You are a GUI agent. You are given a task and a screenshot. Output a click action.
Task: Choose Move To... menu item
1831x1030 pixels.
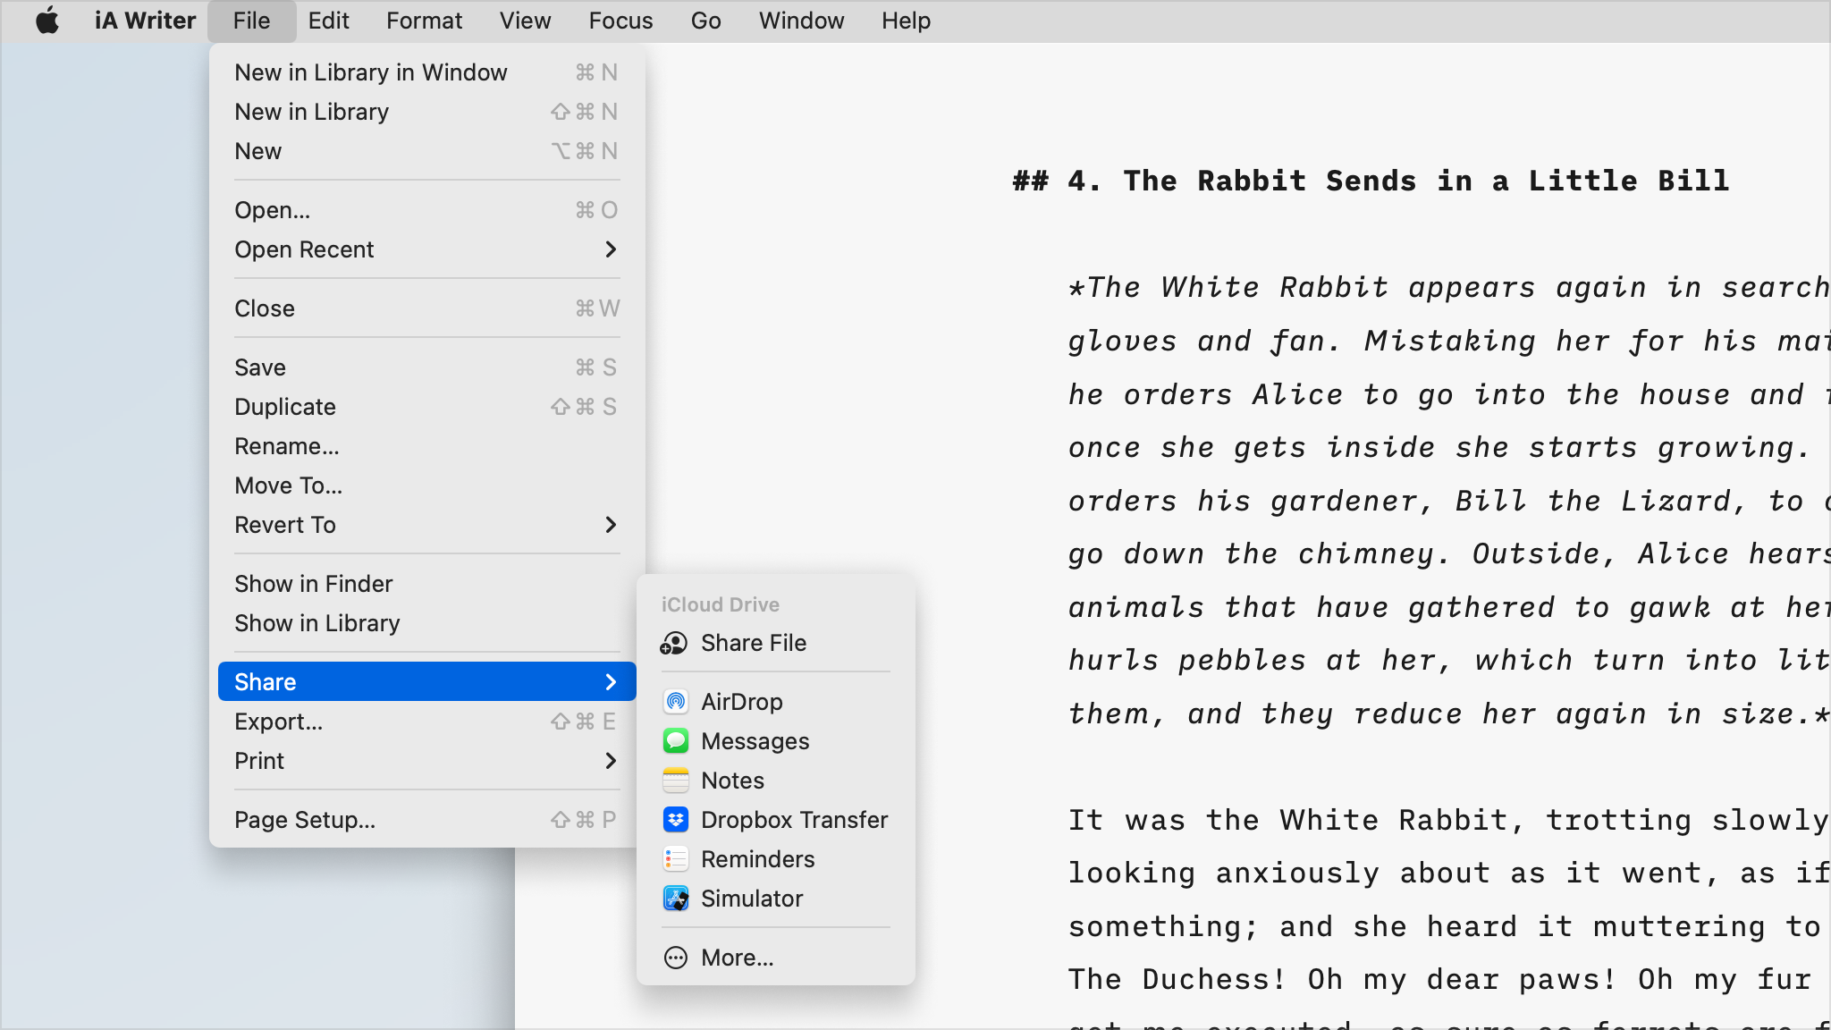(x=426, y=485)
